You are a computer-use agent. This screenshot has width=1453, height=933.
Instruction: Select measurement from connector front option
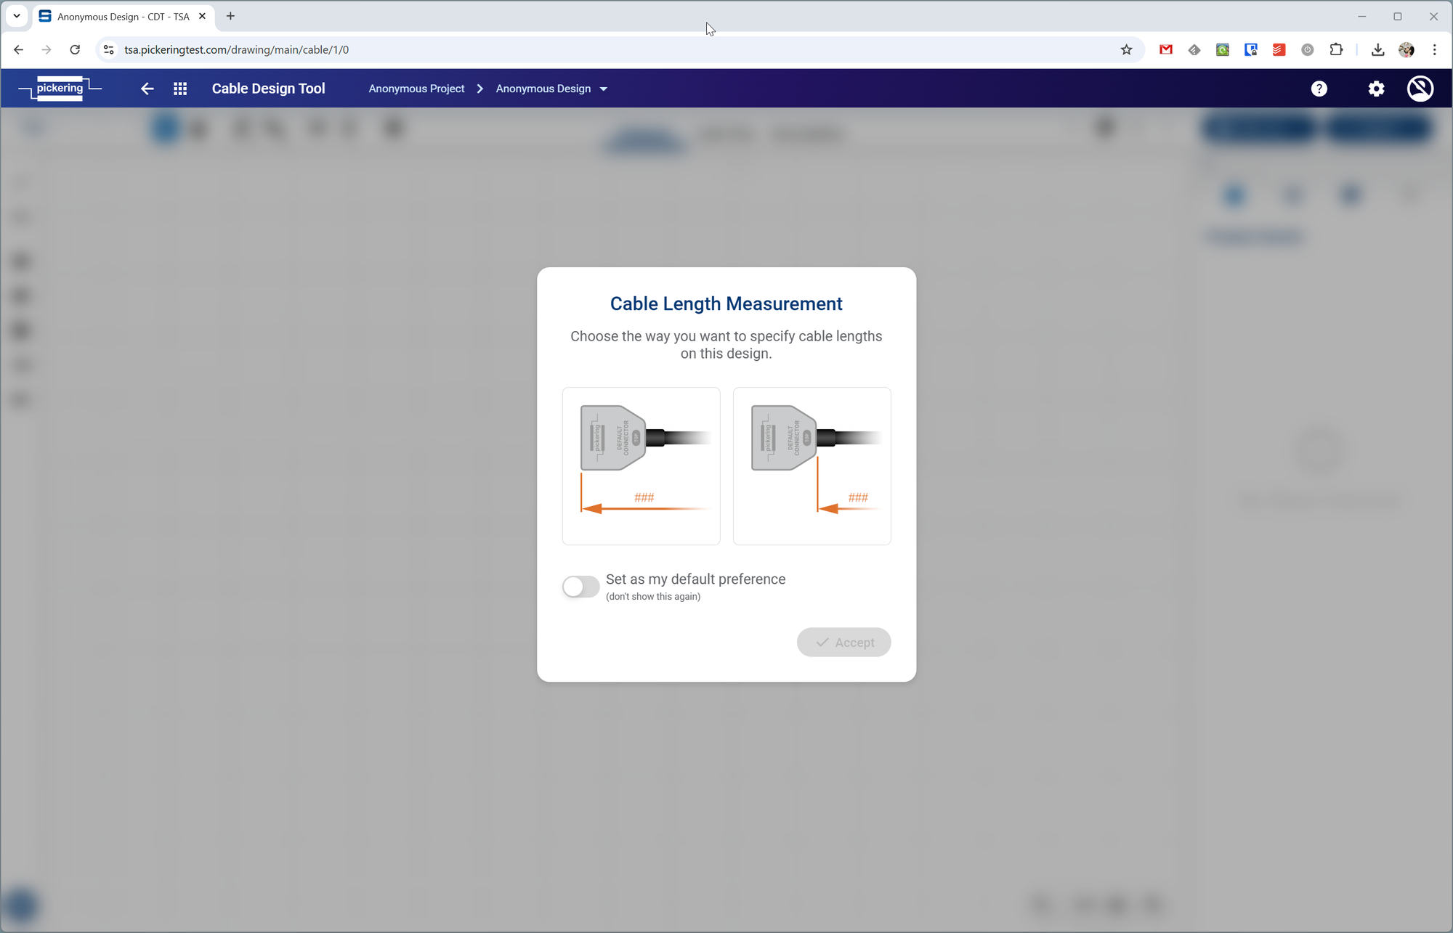(x=641, y=465)
